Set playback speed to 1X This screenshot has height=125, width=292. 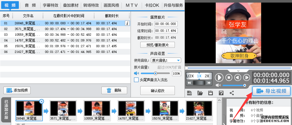pyautogui.click(x=199, y=76)
